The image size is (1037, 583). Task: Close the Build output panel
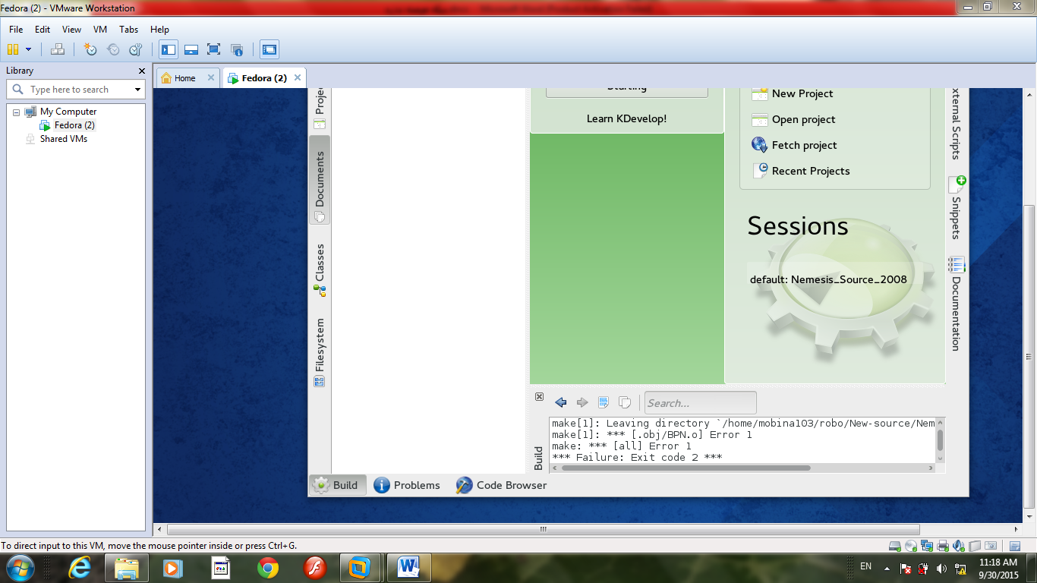[539, 396]
